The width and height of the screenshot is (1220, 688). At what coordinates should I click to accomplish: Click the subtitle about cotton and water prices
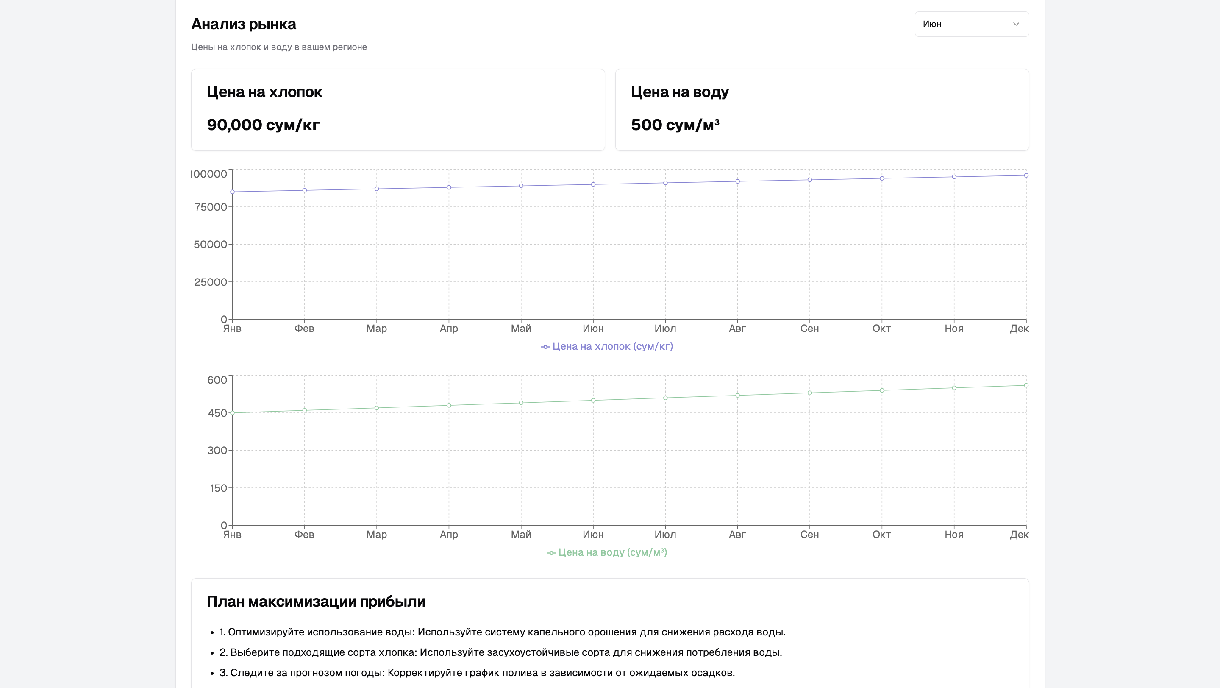tap(279, 47)
